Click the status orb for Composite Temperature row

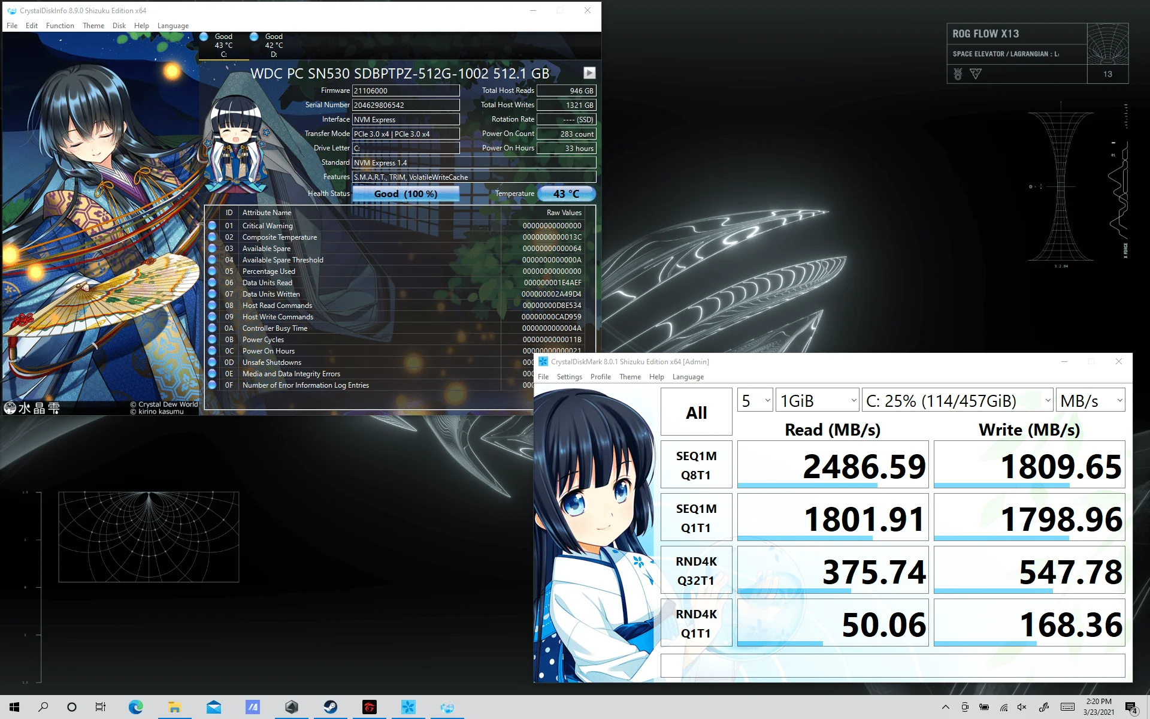coord(212,237)
